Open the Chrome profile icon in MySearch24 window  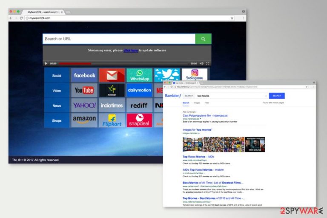243,11
